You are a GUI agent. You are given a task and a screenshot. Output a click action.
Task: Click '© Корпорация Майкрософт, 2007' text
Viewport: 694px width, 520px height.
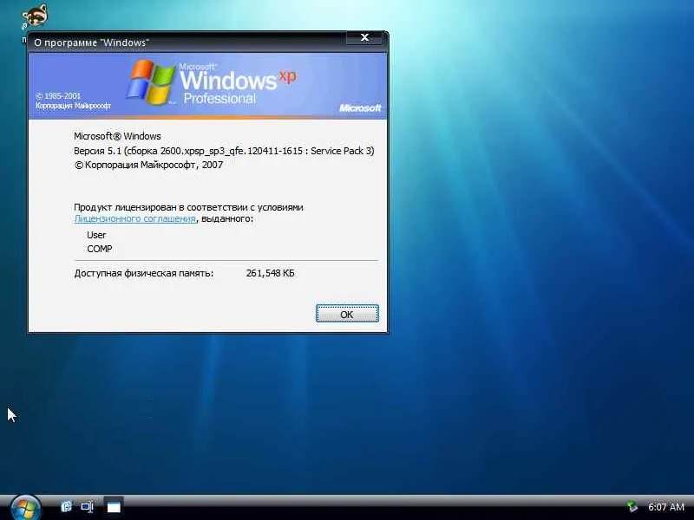pos(148,165)
